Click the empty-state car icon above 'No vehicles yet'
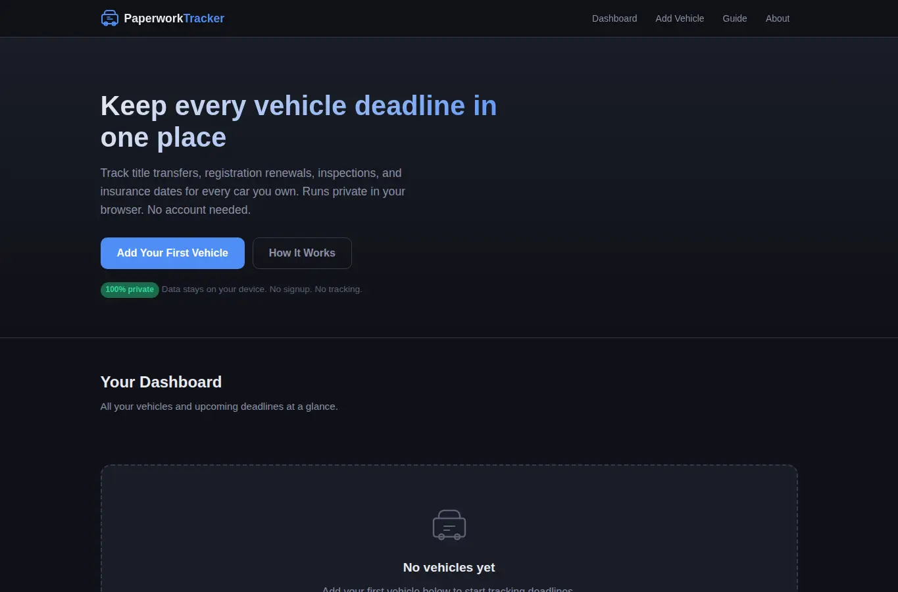This screenshot has height=592, width=898. pyautogui.click(x=449, y=525)
